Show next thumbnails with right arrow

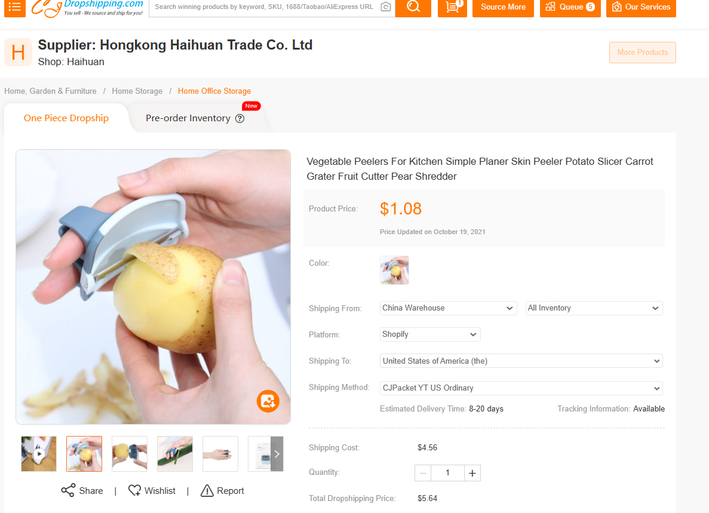pyautogui.click(x=277, y=454)
